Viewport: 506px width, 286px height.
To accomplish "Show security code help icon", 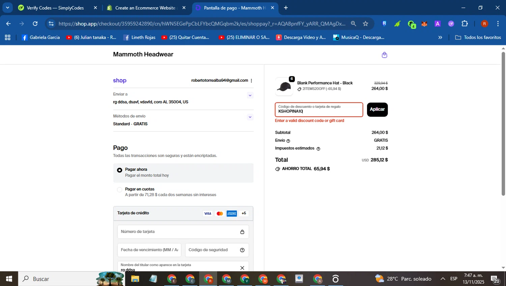I will point(242,250).
